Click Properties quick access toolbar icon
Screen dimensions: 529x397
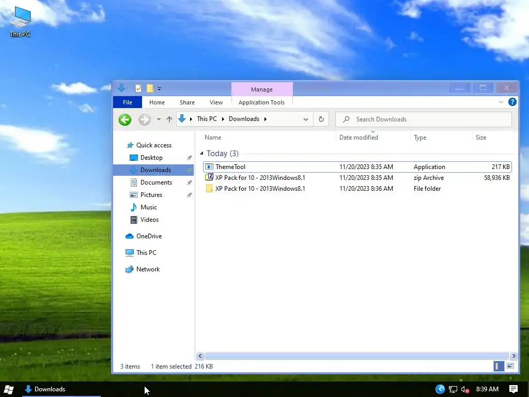click(x=138, y=88)
